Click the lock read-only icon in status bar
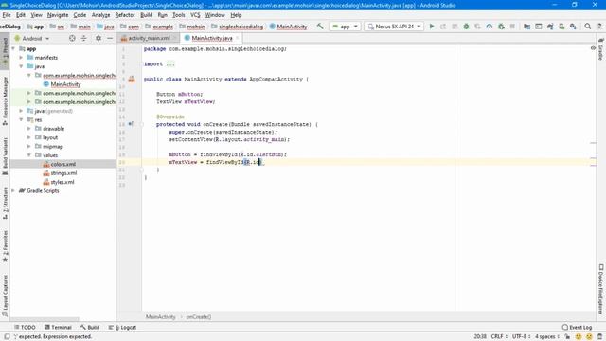 tap(567, 337)
